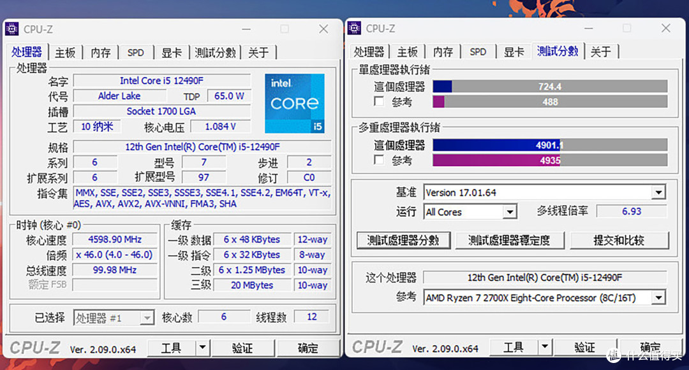Click the single-thread reference 488 bar
This screenshot has width=689, height=370.
(x=550, y=102)
